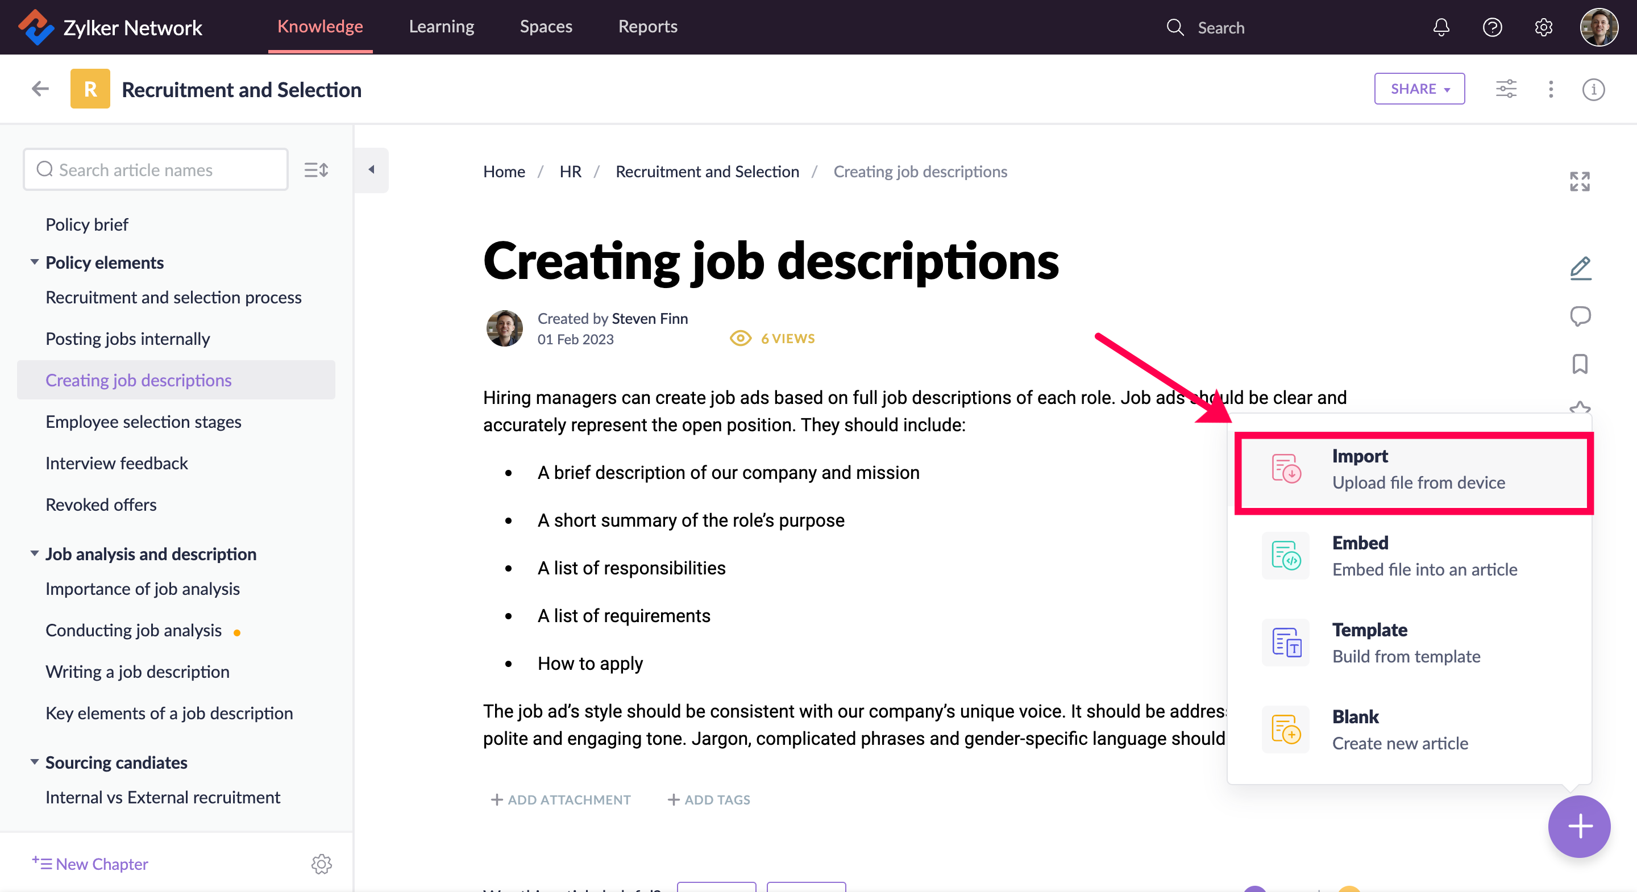Open filter sliders icon near Share
Screen dimensions: 1637x892
tap(1506, 89)
